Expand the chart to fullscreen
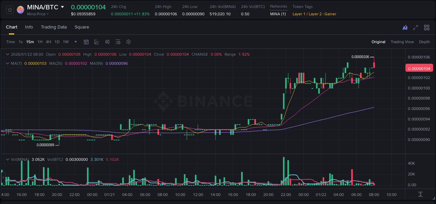 415,27
